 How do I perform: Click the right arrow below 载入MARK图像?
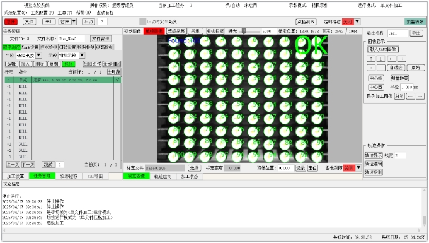[401, 59]
